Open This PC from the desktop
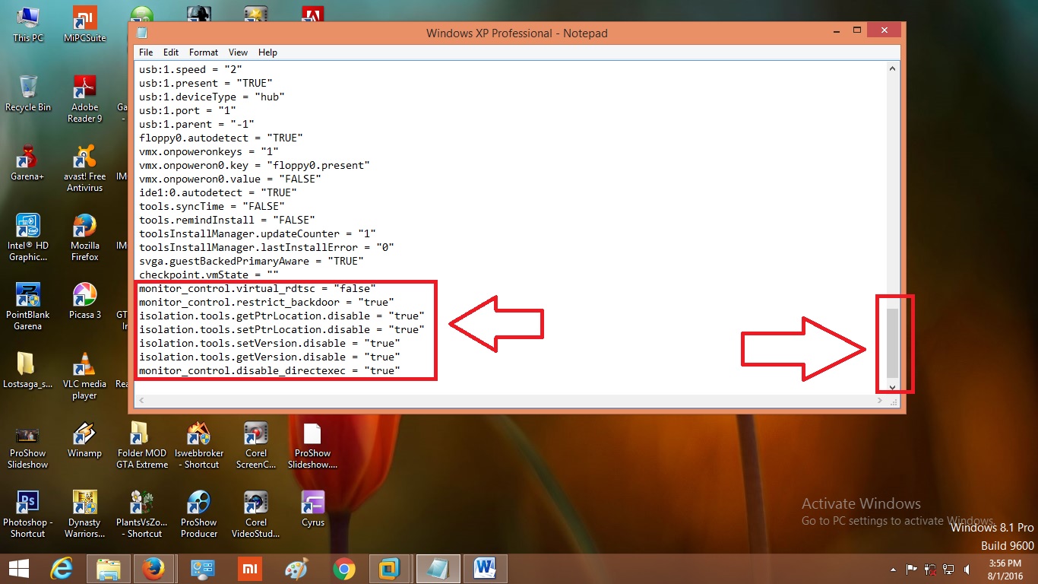The image size is (1038, 584). point(28,19)
